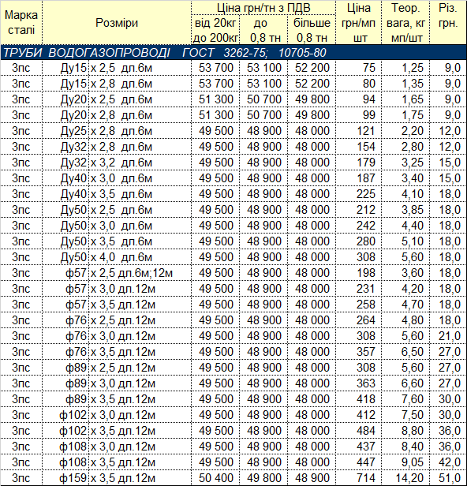Select cutting price 42,0 in ф108 row
This screenshot has height=486, width=467.
[448, 462]
